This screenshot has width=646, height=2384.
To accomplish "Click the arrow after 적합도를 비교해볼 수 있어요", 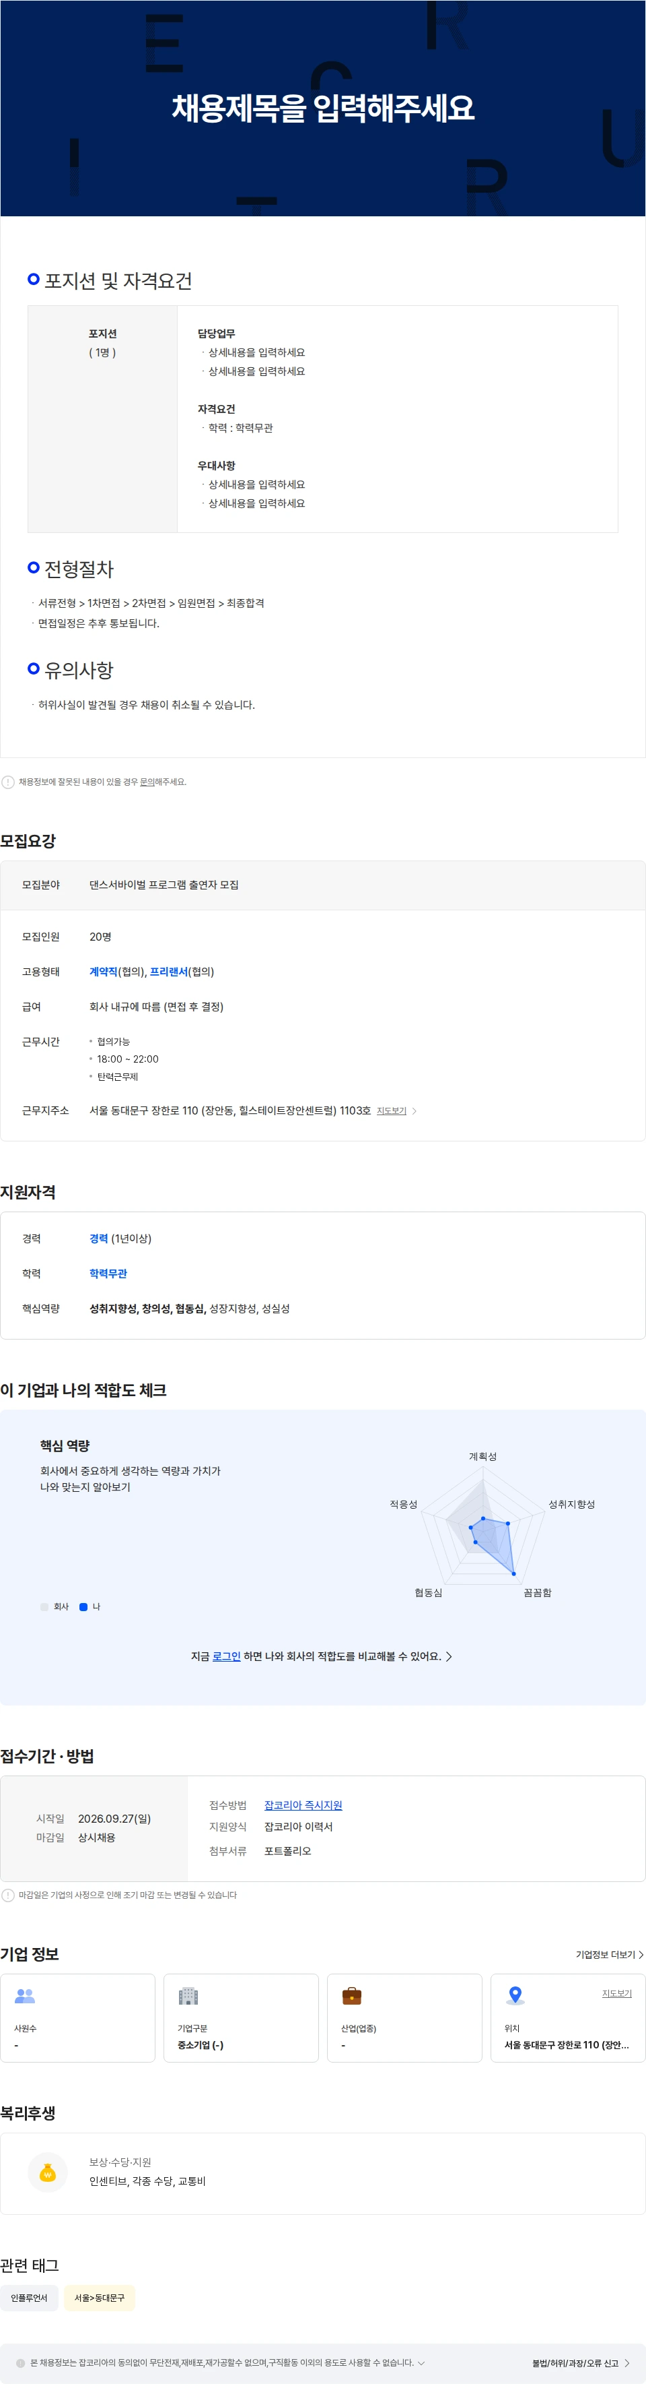I will click(449, 1656).
